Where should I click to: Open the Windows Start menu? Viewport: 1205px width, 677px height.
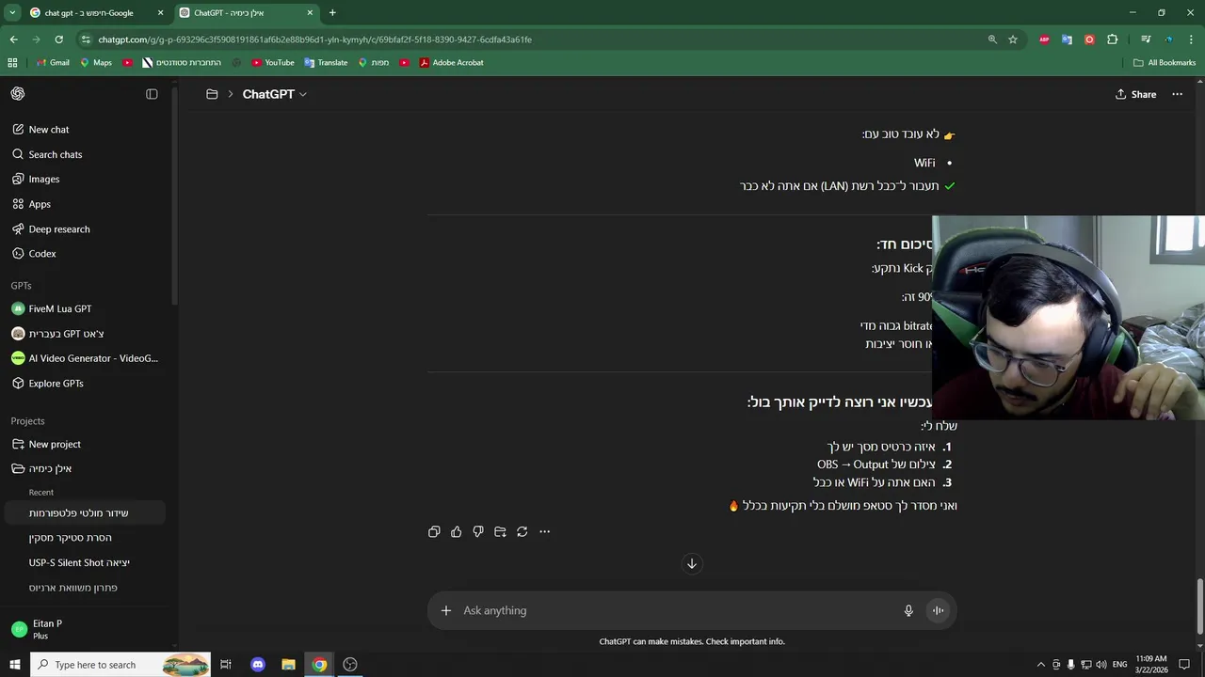[14, 665]
